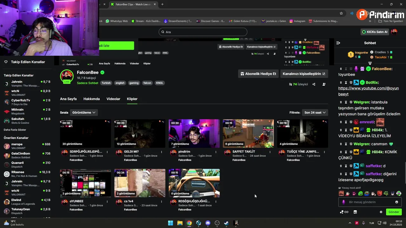
Task: Open more options for pindirim clip
Action: click(216, 152)
